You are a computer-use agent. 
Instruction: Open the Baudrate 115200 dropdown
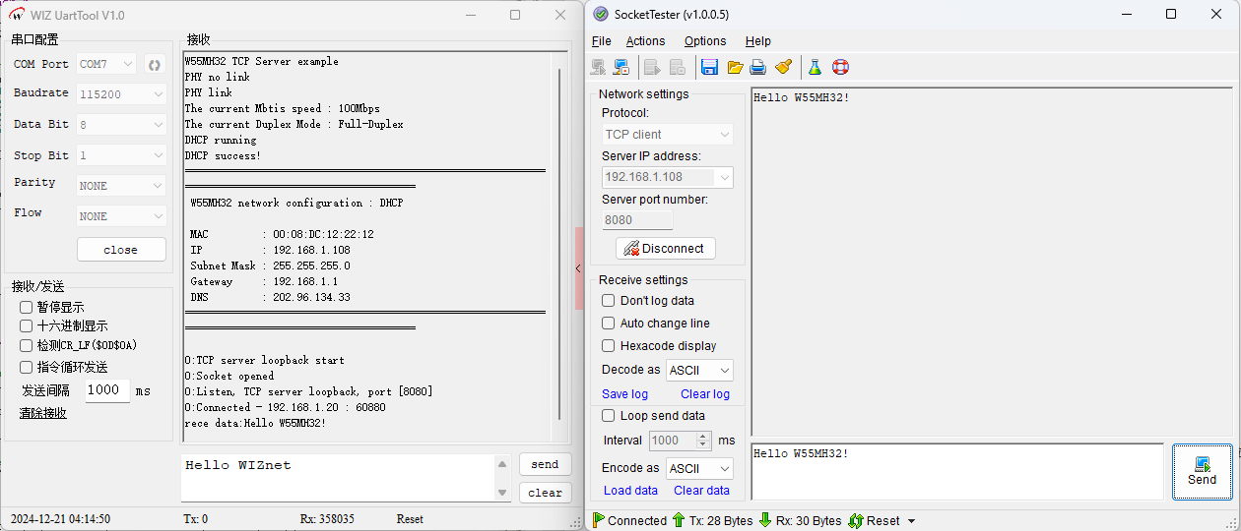click(121, 94)
